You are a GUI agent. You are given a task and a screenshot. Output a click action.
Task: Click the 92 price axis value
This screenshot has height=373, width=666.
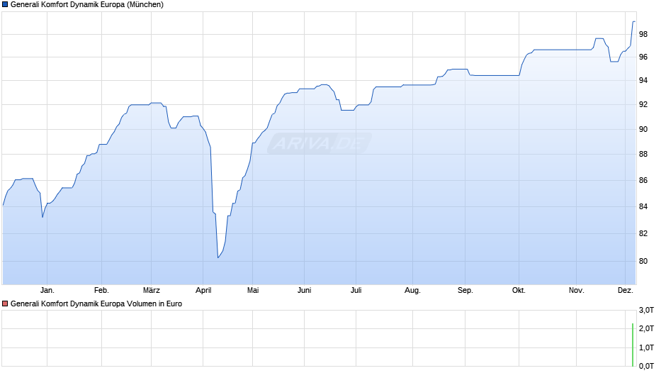(643, 104)
